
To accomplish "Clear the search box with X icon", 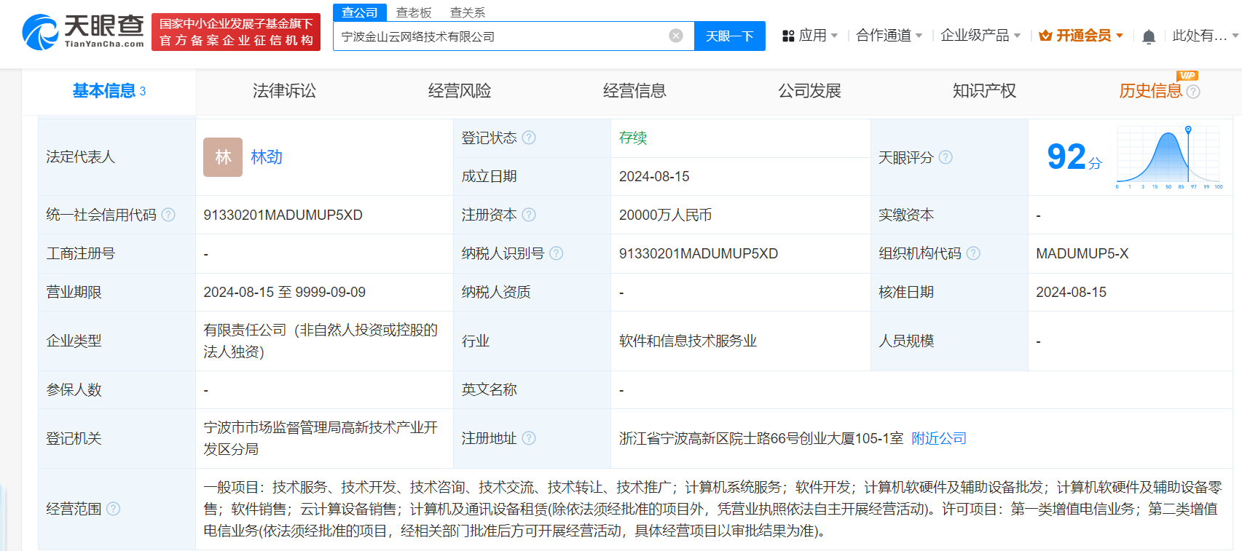I will pyautogui.click(x=676, y=36).
